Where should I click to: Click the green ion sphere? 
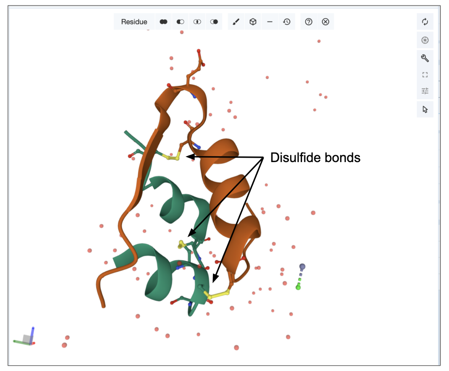pos(298,287)
